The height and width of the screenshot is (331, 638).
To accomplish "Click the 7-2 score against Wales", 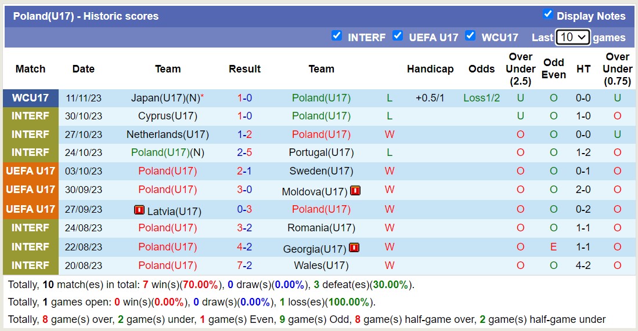I will [244, 265].
